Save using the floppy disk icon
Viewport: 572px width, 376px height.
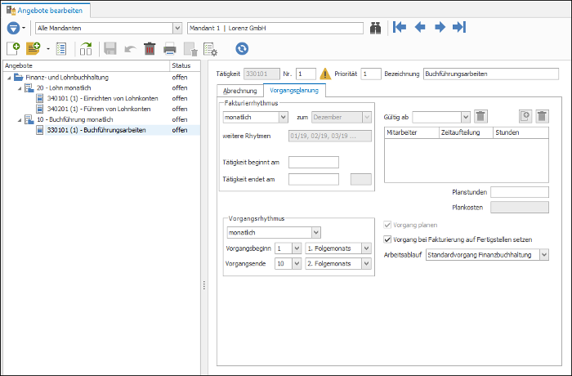[x=109, y=48]
